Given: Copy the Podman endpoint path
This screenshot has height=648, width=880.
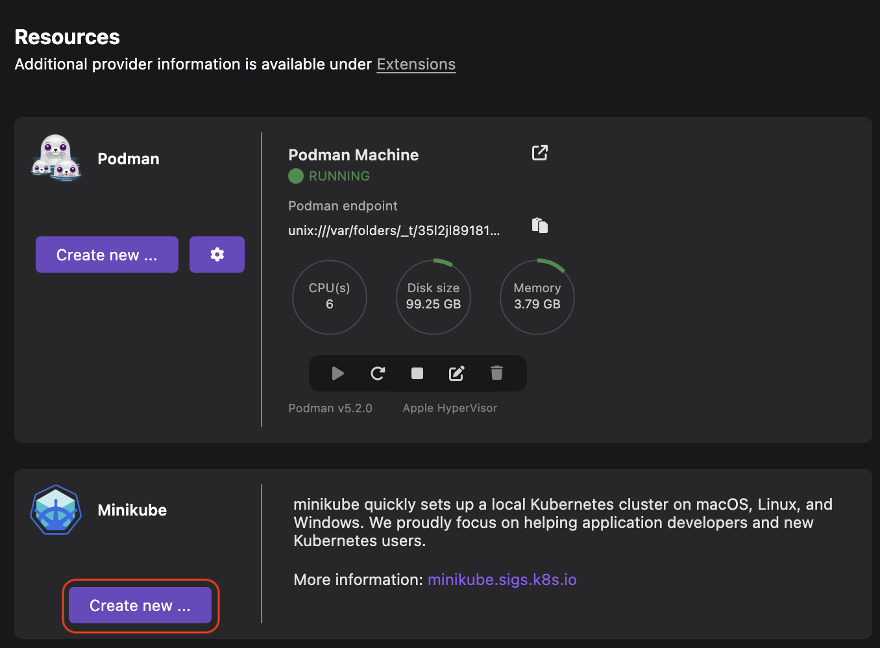Looking at the screenshot, I should (539, 225).
